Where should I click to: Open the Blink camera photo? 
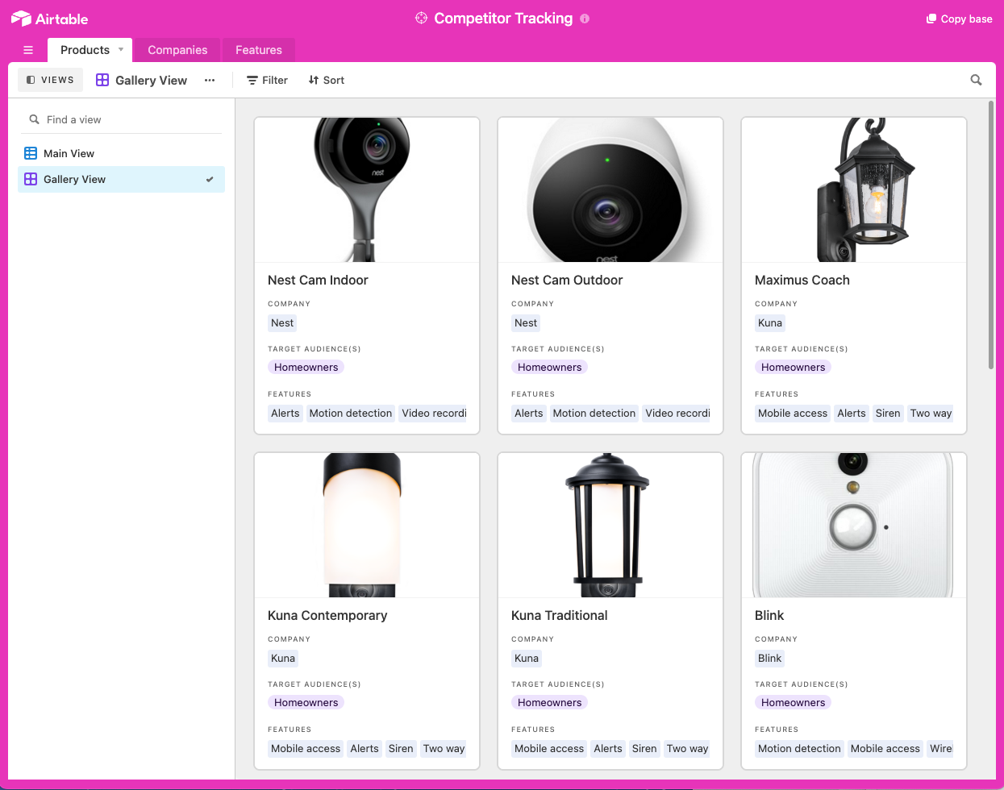click(x=854, y=525)
